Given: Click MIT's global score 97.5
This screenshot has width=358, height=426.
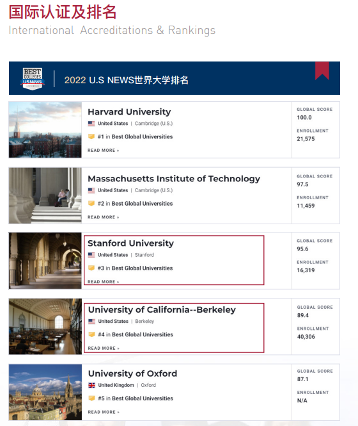Looking at the screenshot, I should [302, 184].
